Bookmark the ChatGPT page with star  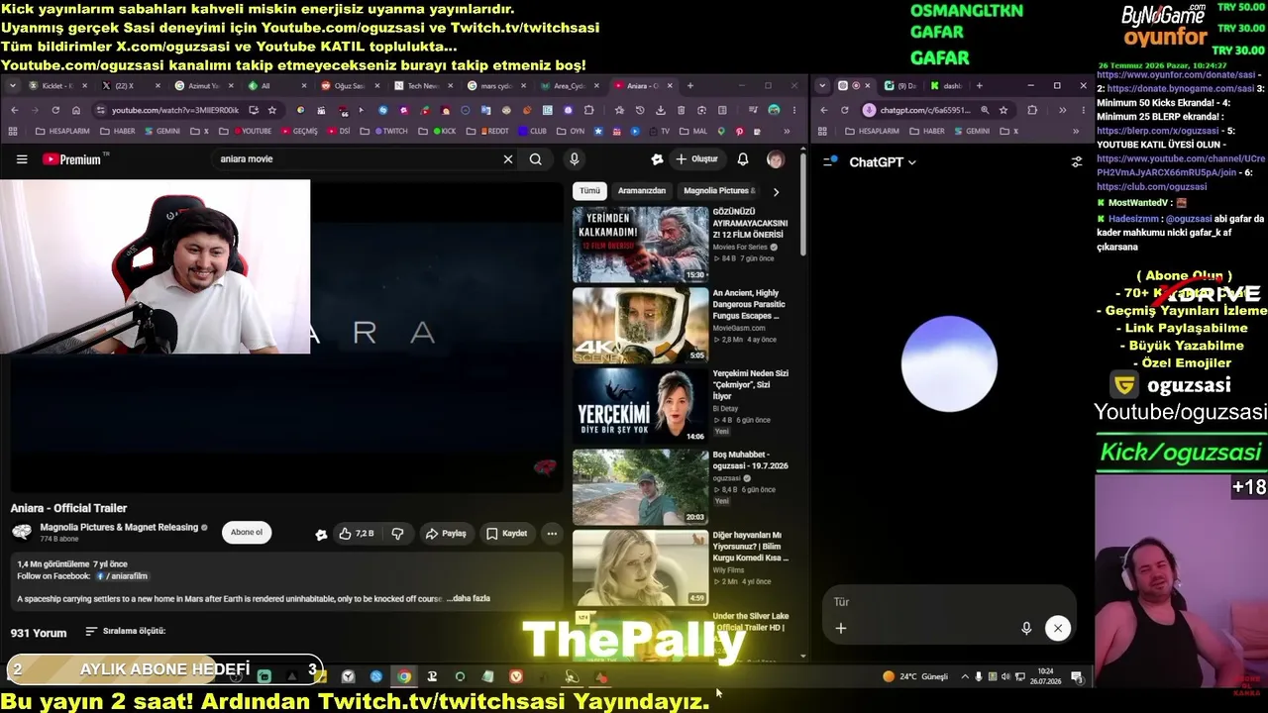pyautogui.click(x=1004, y=110)
